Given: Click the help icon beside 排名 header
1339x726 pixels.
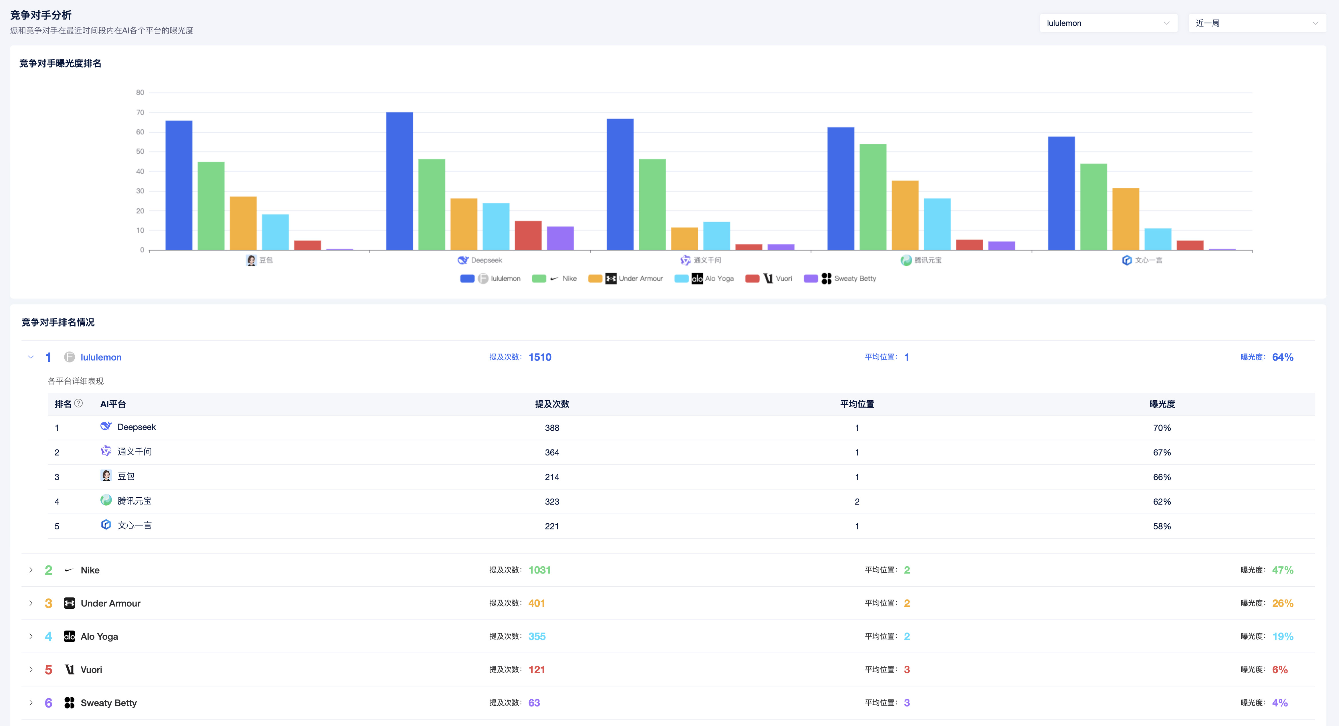Looking at the screenshot, I should pos(78,403).
